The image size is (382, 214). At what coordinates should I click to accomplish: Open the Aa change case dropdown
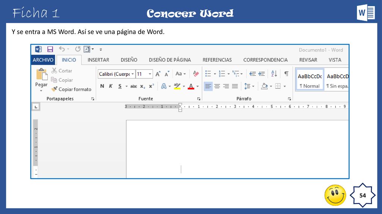(181, 74)
